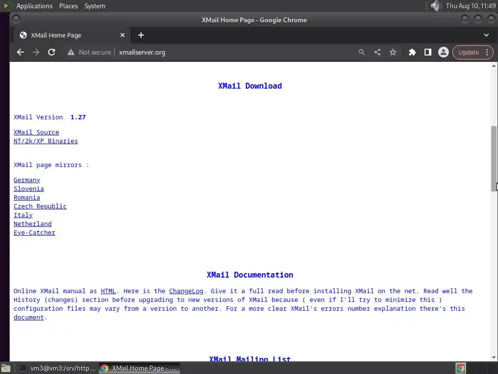This screenshot has width=498, height=374.
Task: Bookmark this page with star icon
Action: (x=393, y=52)
